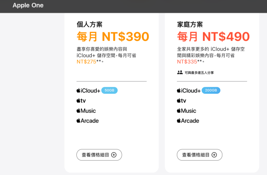Click the family sharing people icon

point(180,72)
